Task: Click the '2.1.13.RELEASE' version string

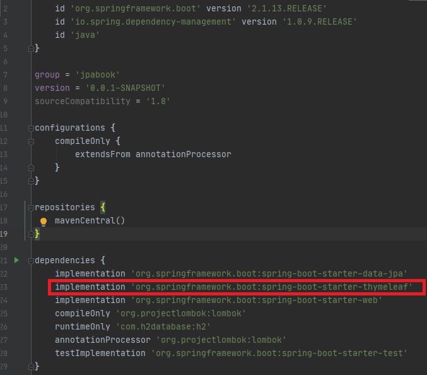Action: [x=286, y=8]
